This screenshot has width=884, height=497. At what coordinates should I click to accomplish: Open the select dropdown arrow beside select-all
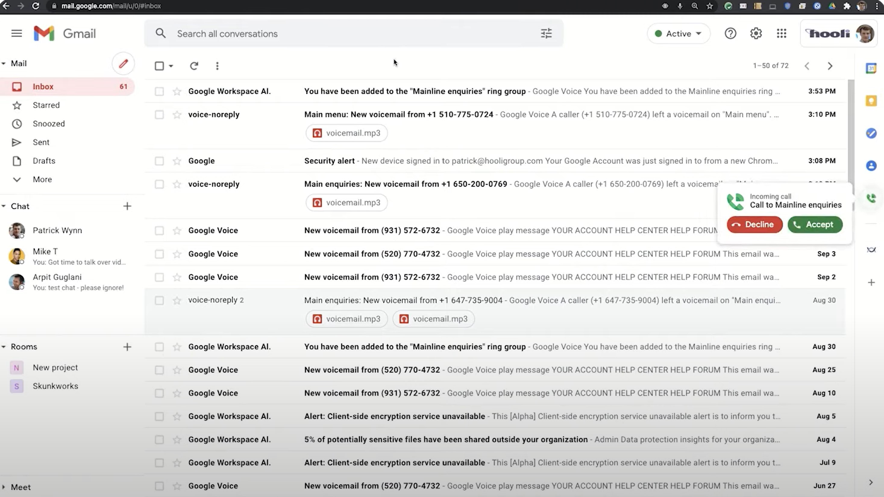171,66
